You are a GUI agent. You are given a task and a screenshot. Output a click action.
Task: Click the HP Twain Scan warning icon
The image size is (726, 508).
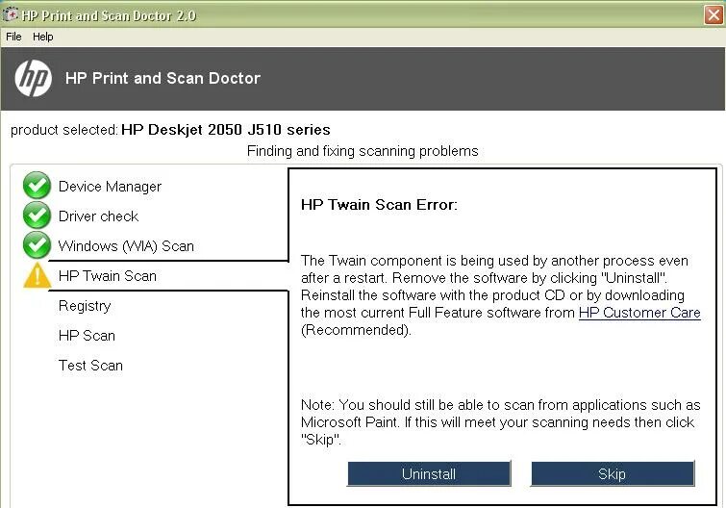(38, 275)
